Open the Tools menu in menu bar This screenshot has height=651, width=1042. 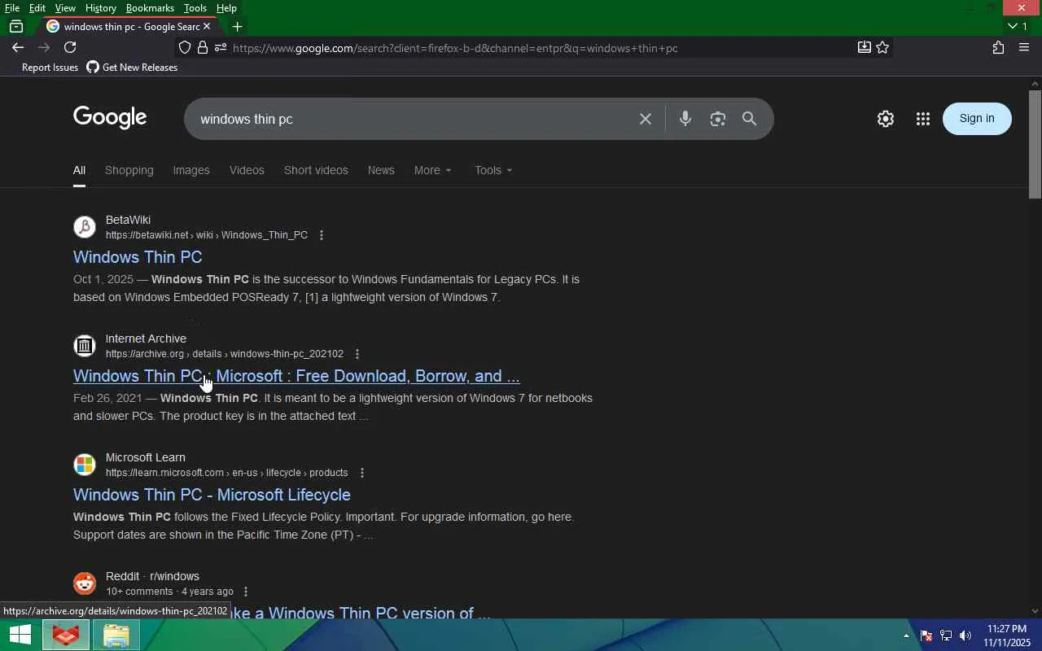195,8
